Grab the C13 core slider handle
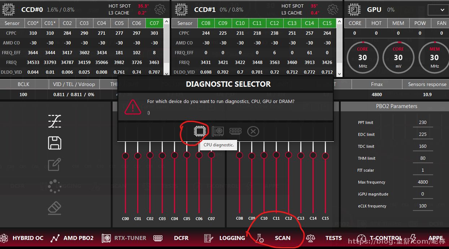The height and width of the screenshot is (249, 449). (x=301, y=155)
